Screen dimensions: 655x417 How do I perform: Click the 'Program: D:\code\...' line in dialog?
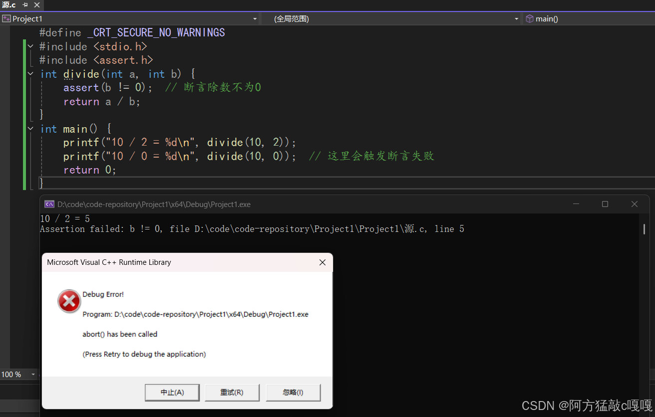(x=195, y=314)
